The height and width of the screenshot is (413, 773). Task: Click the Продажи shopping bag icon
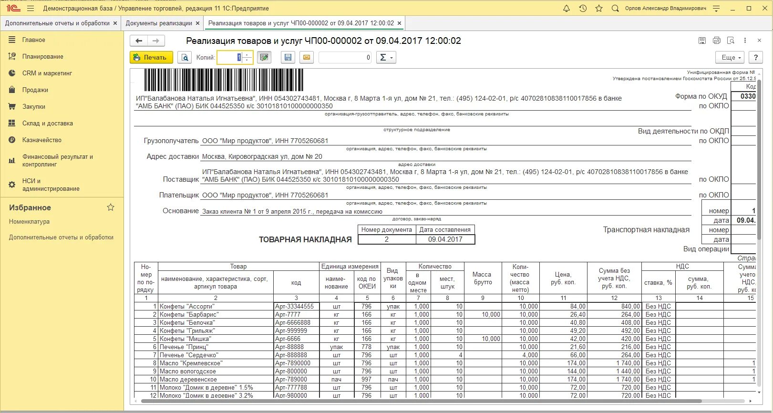[12, 90]
